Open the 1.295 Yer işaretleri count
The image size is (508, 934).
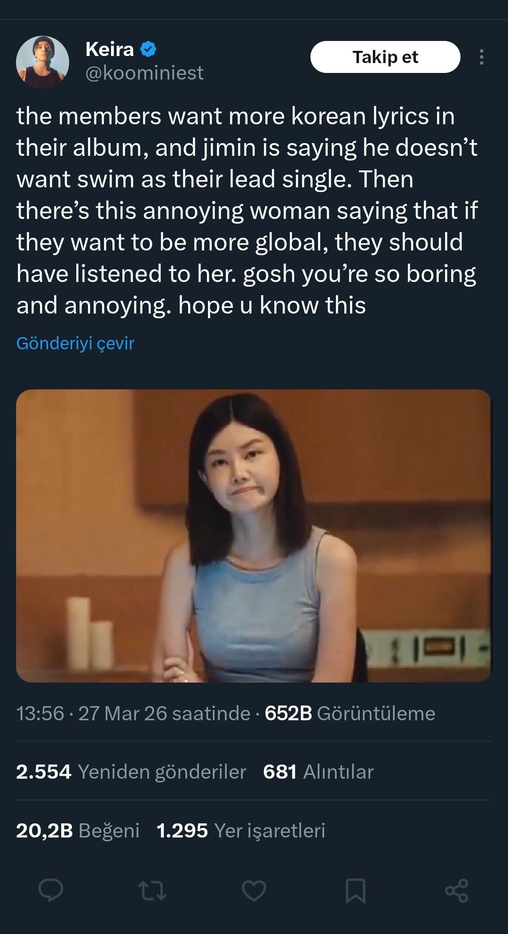pyautogui.click(x=241, y=830)
